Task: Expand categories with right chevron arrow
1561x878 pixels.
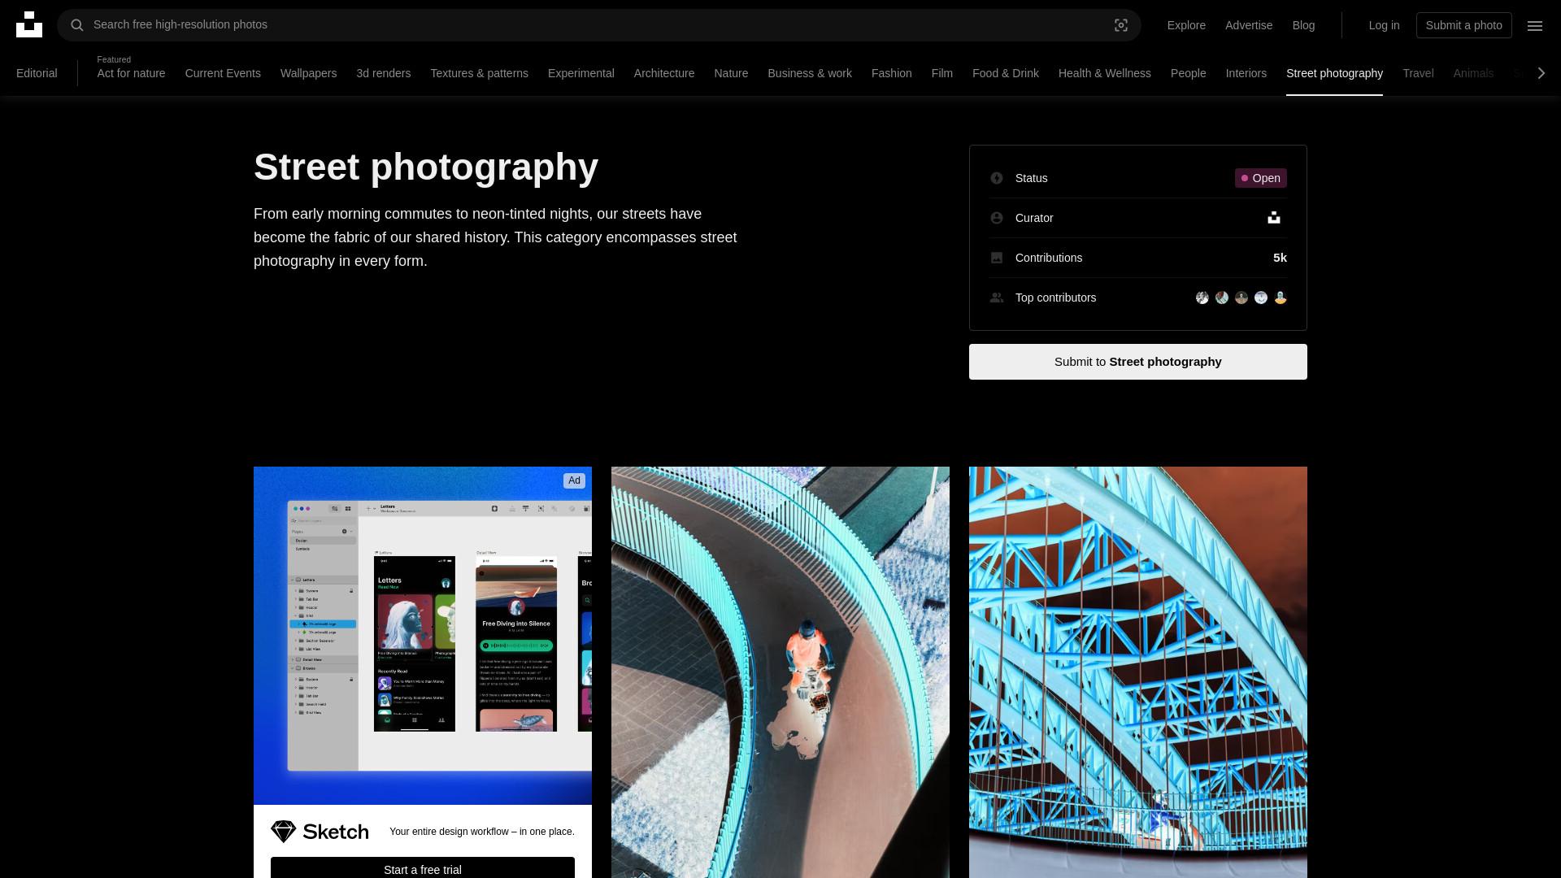Action: 1541,73
